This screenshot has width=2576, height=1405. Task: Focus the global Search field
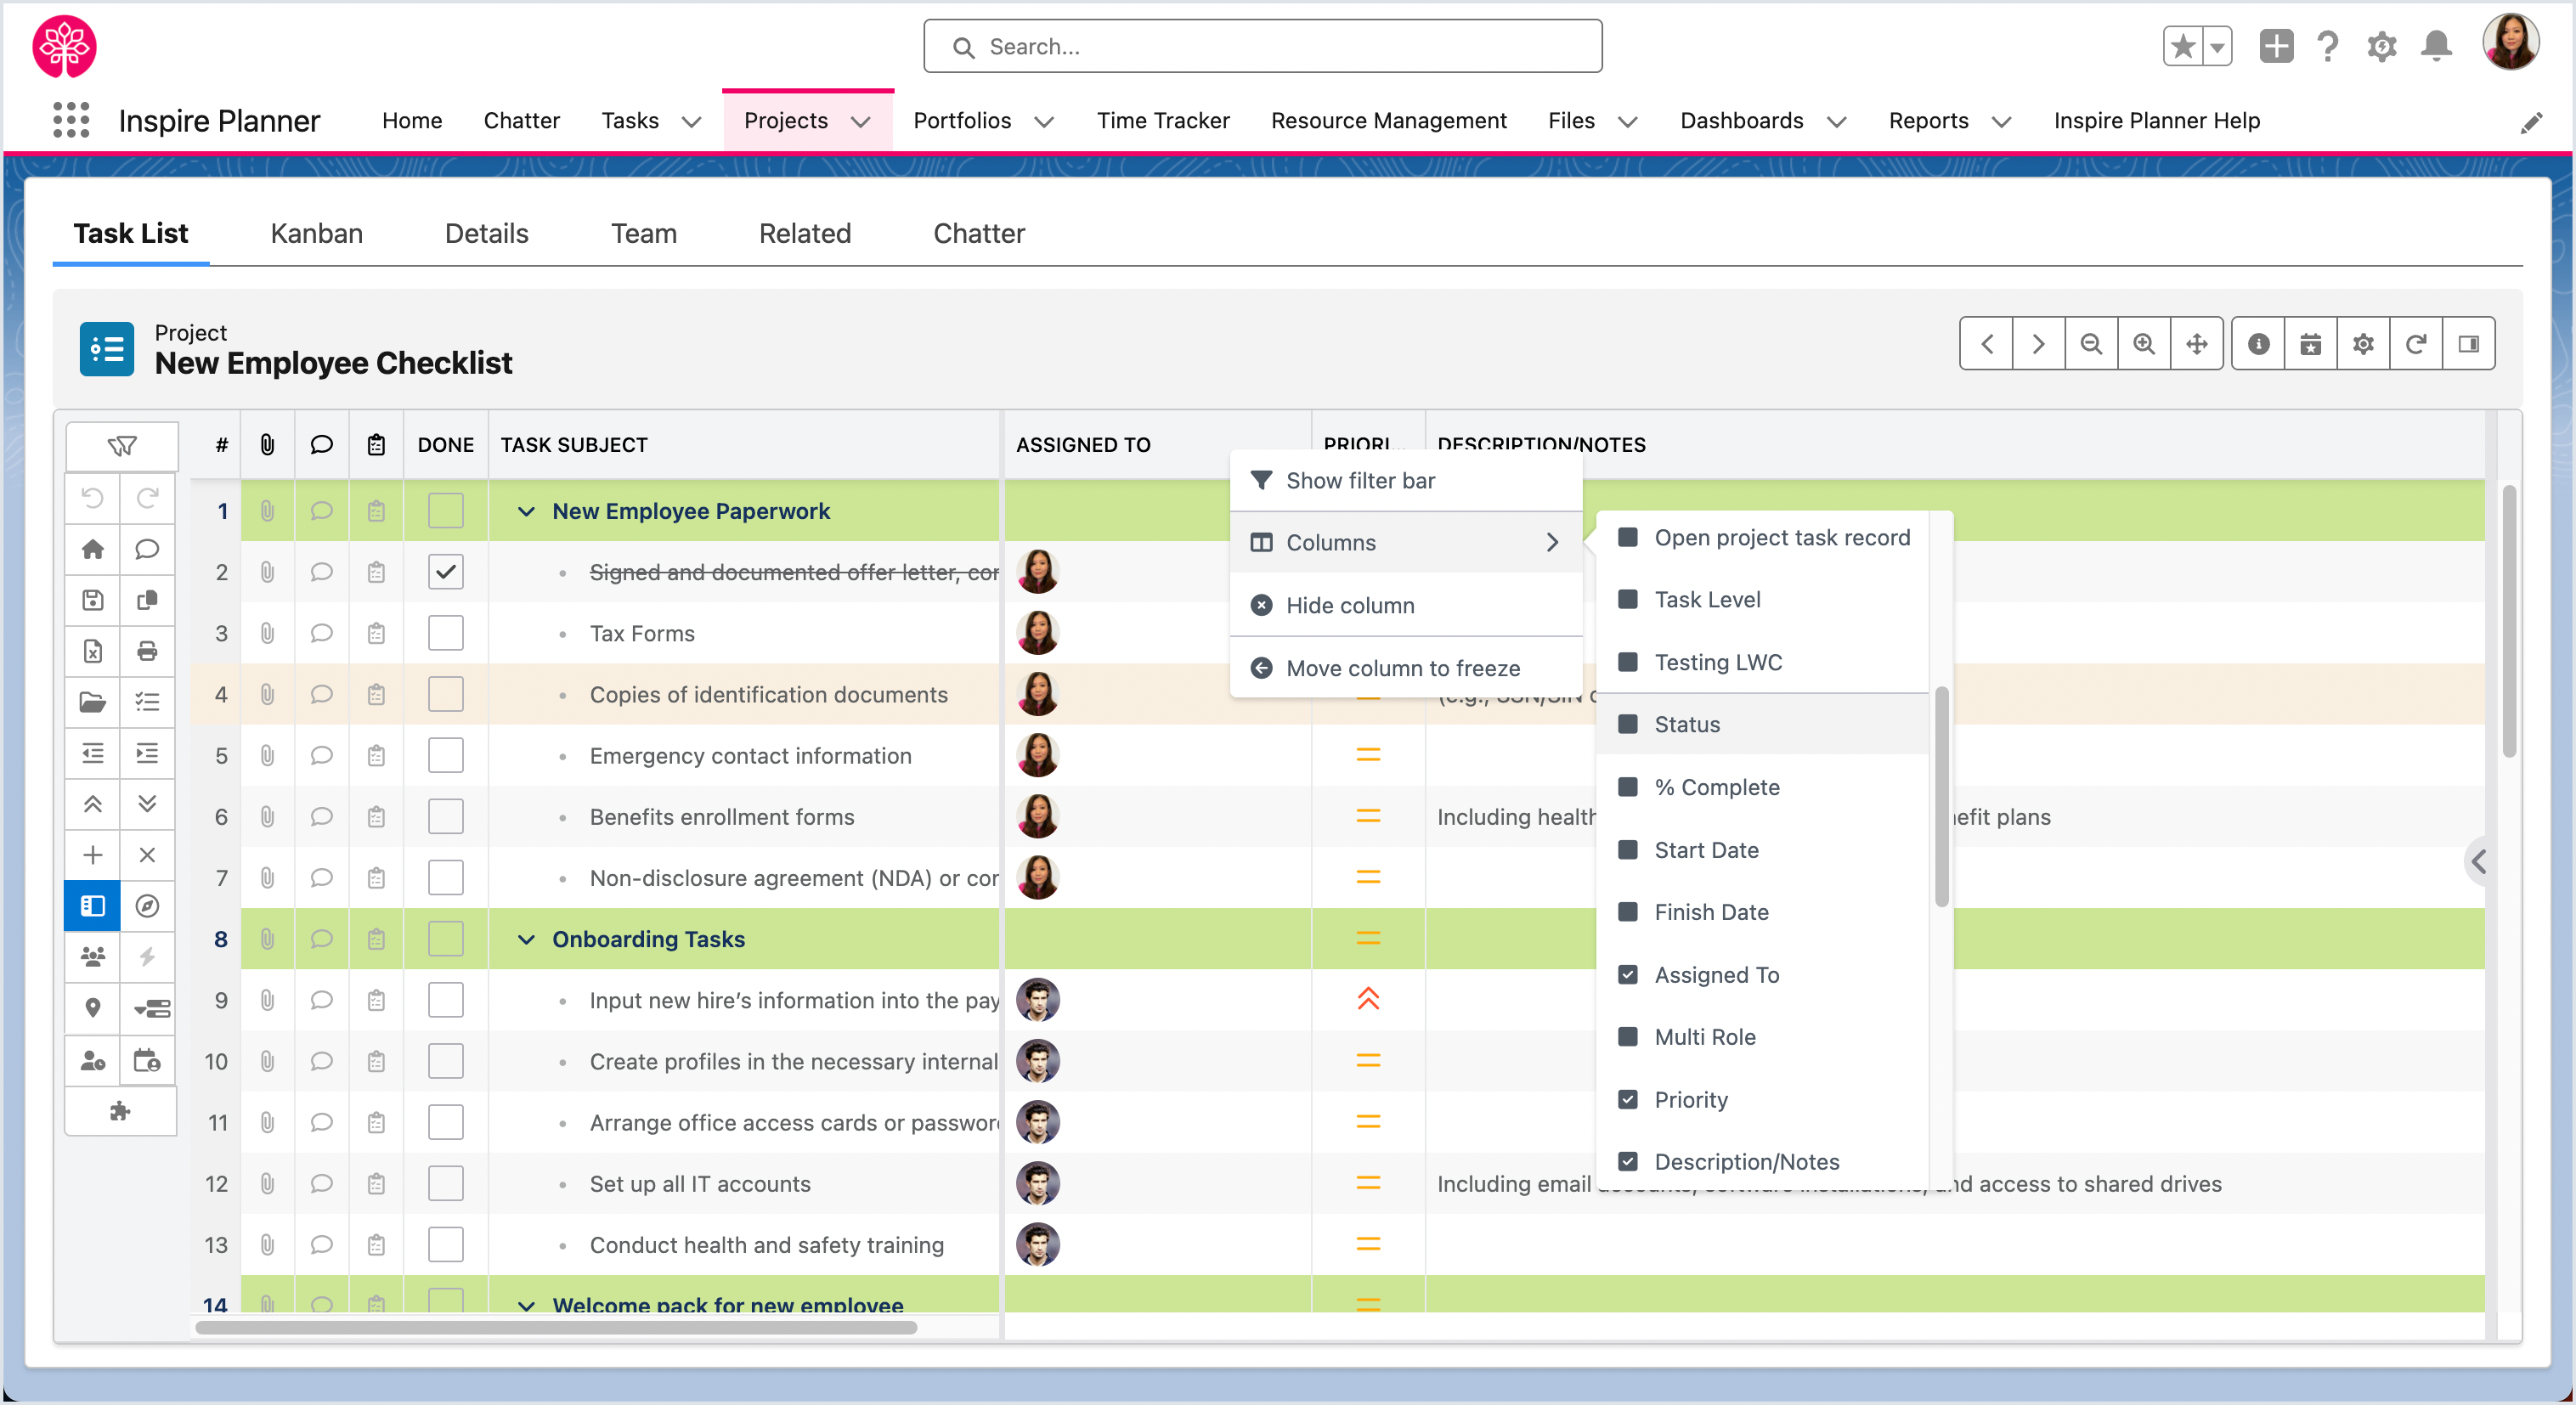click(x=1262, y=46)
